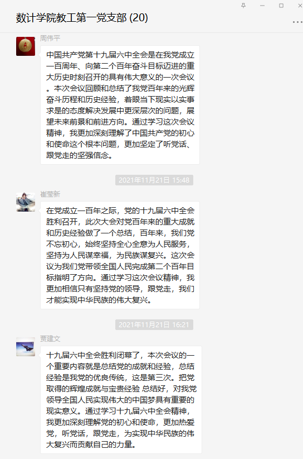Click the member count (20) in title
The height and width of the screenshot is (459, 303).
(139, 18)
